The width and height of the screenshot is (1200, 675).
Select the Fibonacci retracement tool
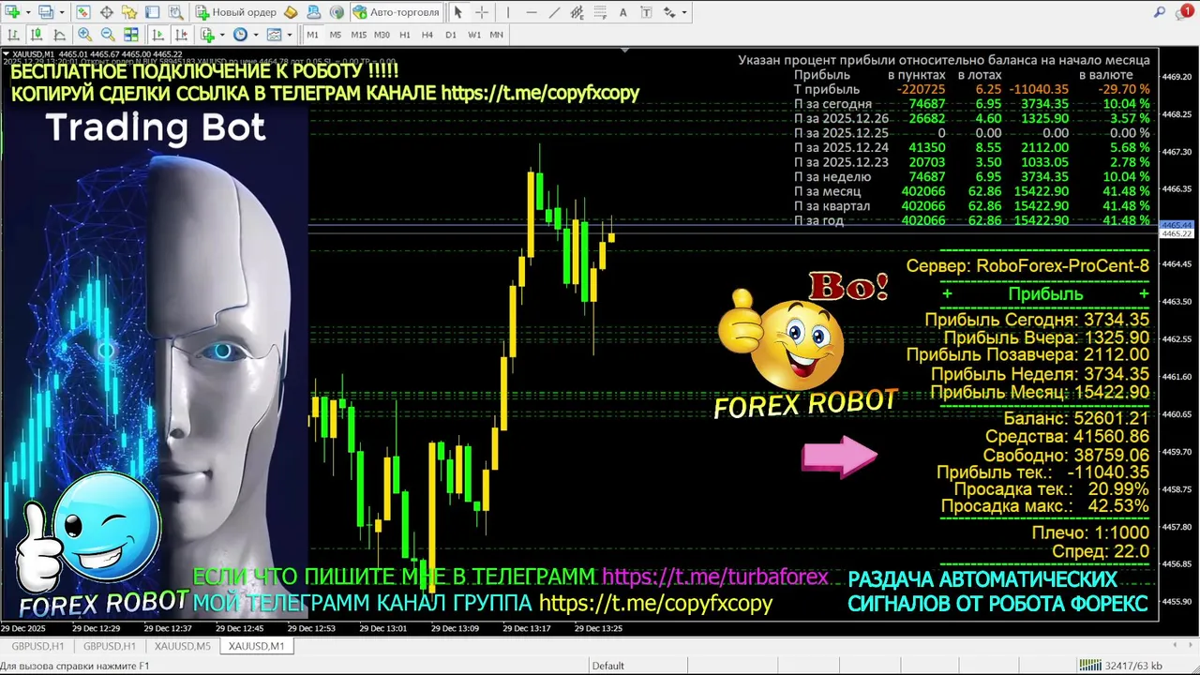[600, 12]
